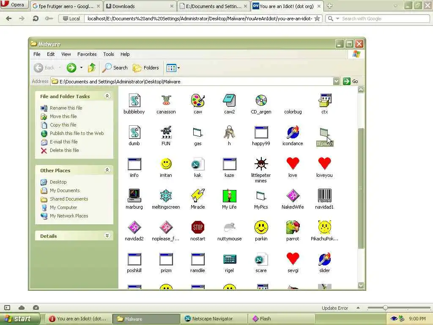Click Rename this file link
This screenshot has height=325, width=433.
pos(66,108)
